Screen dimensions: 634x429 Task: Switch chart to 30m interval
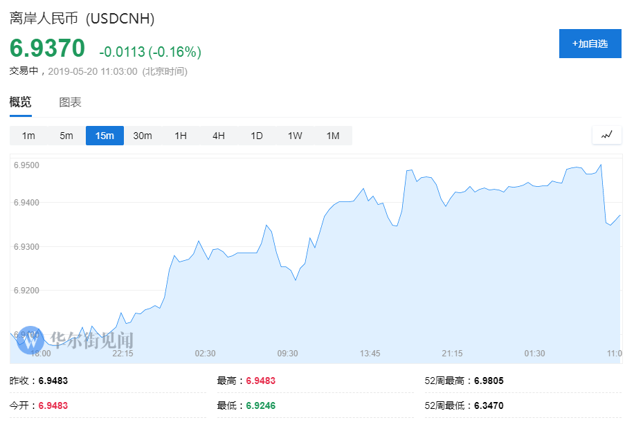143,136
